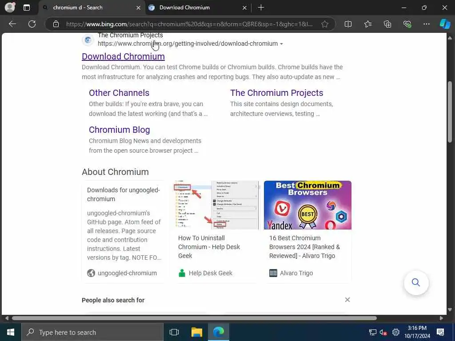Expand the chromium.org URL dropdown arrow
The height and width of the screenshot is (341, 455).
[x=281, y=44]
